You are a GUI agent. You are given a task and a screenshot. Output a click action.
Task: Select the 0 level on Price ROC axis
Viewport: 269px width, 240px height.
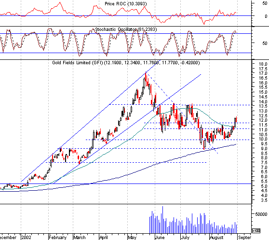pos(266,16)
